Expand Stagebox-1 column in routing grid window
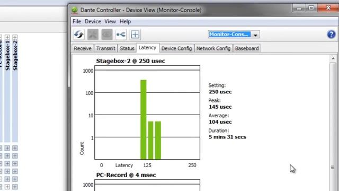 tap(7, 37)
